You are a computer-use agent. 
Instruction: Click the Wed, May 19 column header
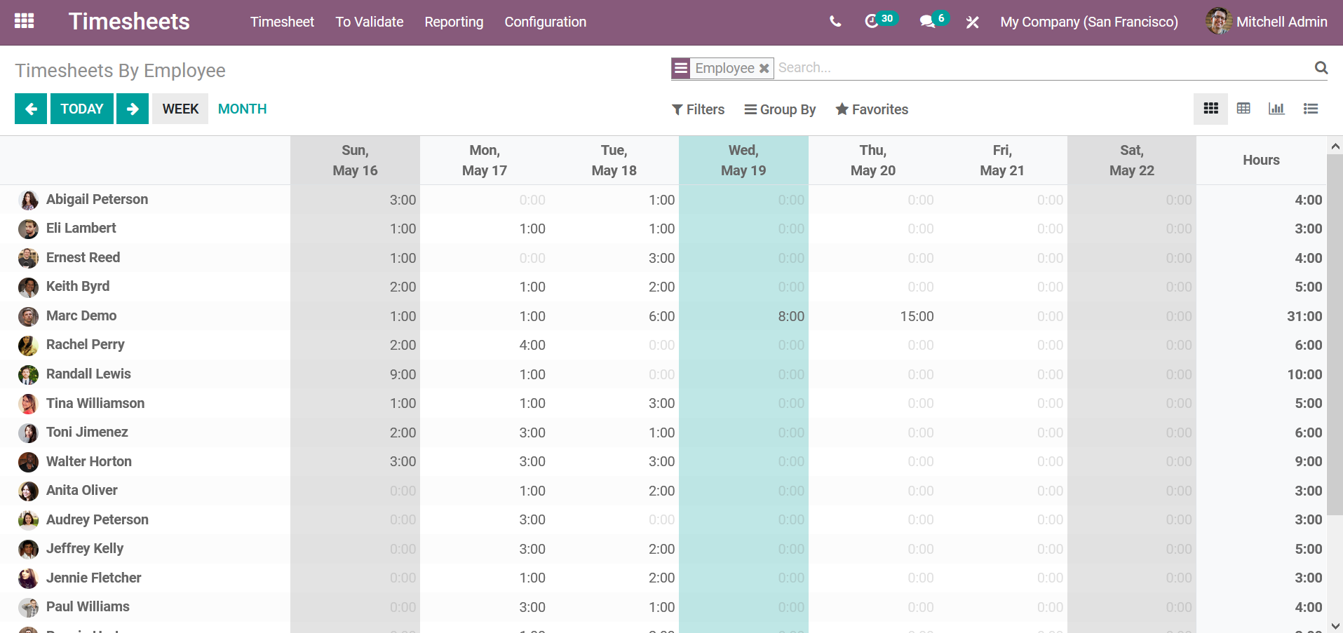pos(743,161)
